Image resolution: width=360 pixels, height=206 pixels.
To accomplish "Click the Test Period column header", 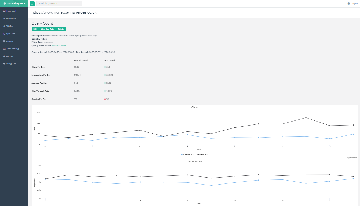I will [x=109, y=60].
